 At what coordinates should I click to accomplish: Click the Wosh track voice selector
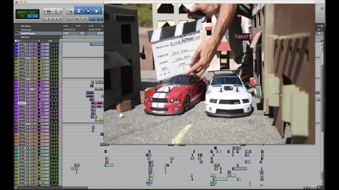(42, 127)
